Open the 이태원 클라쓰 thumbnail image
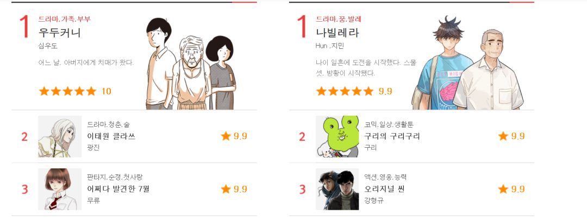This screenshot has width=587, height=220. point(60,136)
